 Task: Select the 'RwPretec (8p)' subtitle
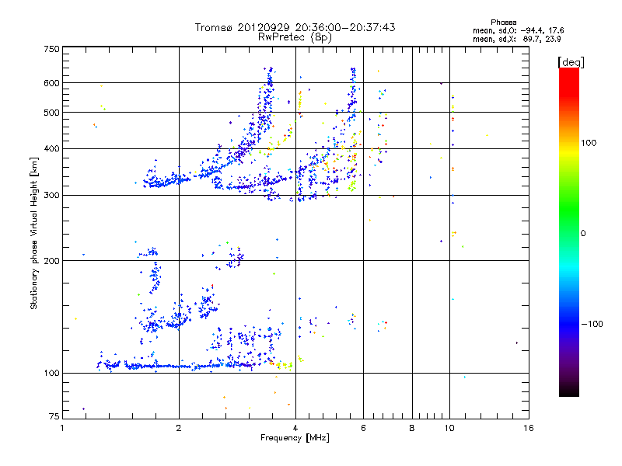pyautogui.click(x=295, y=37)
